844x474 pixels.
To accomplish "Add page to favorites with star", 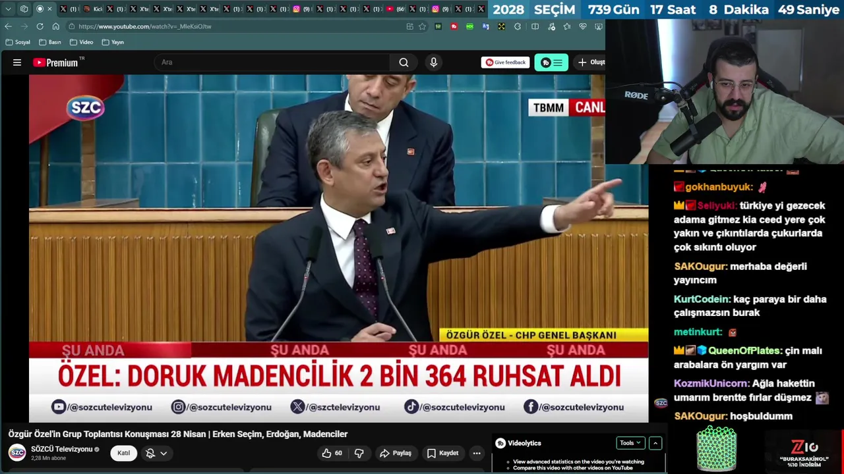I will pyautogui.click(x=422, y=26).
